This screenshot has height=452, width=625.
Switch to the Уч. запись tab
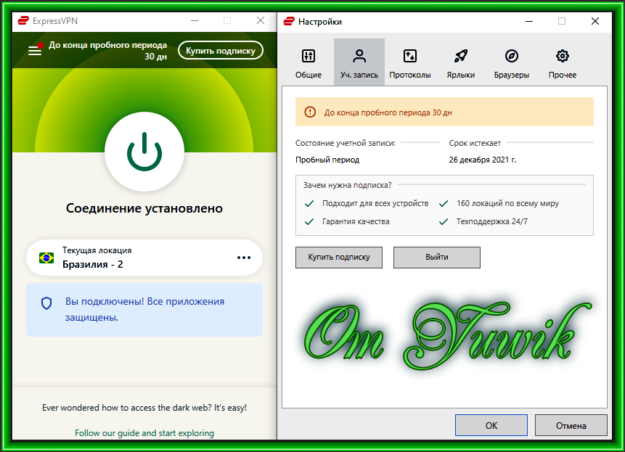tap(359, 62)
